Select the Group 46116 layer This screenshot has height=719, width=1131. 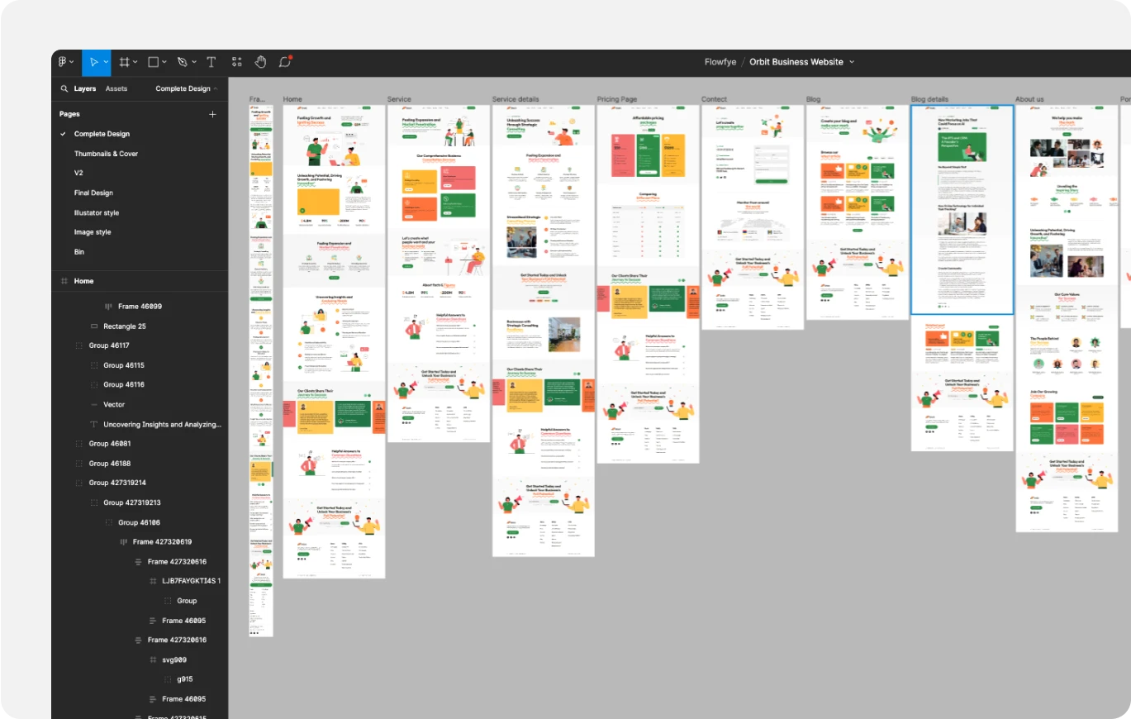(124, 385)
